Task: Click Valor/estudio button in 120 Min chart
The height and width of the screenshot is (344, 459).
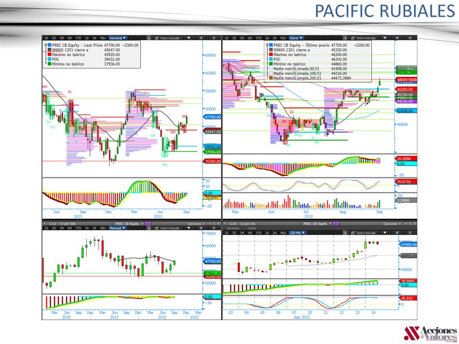Action: 363,233
